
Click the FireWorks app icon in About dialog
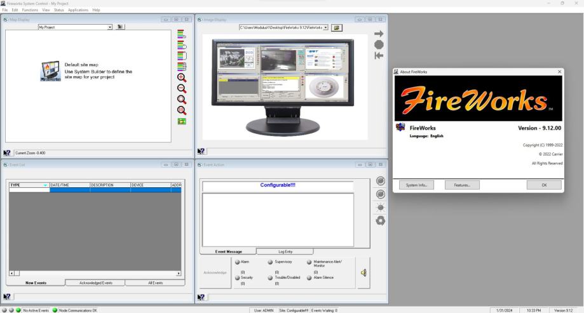click(400, 128)
